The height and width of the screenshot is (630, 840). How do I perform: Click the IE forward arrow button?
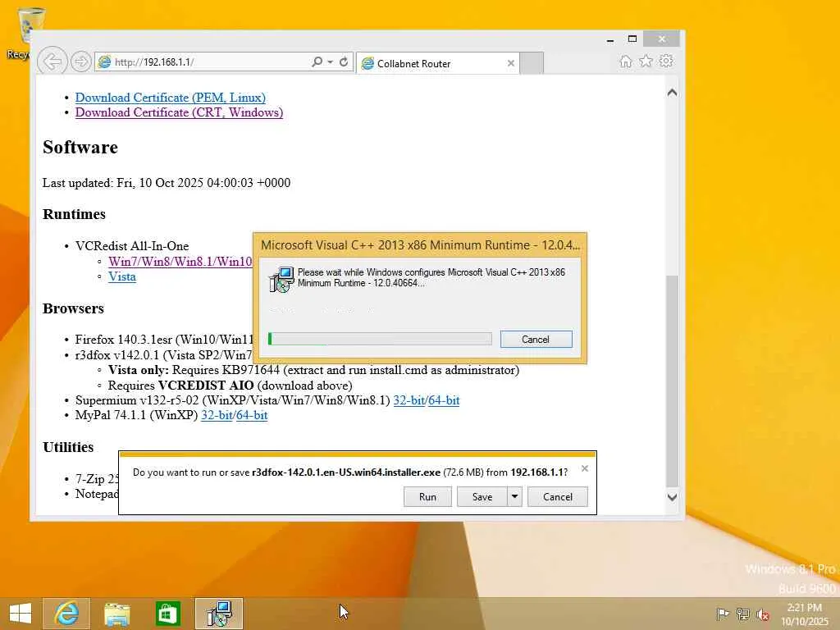pyautogui.click(x=81, y=62)
